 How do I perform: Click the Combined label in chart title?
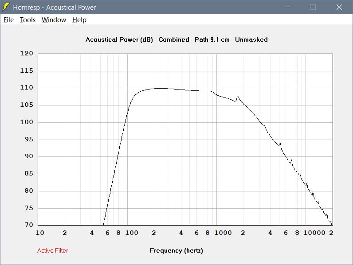point(174,39)
